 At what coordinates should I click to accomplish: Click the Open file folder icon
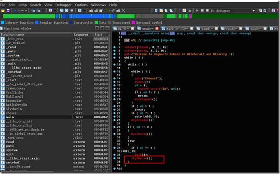(3, 11)
